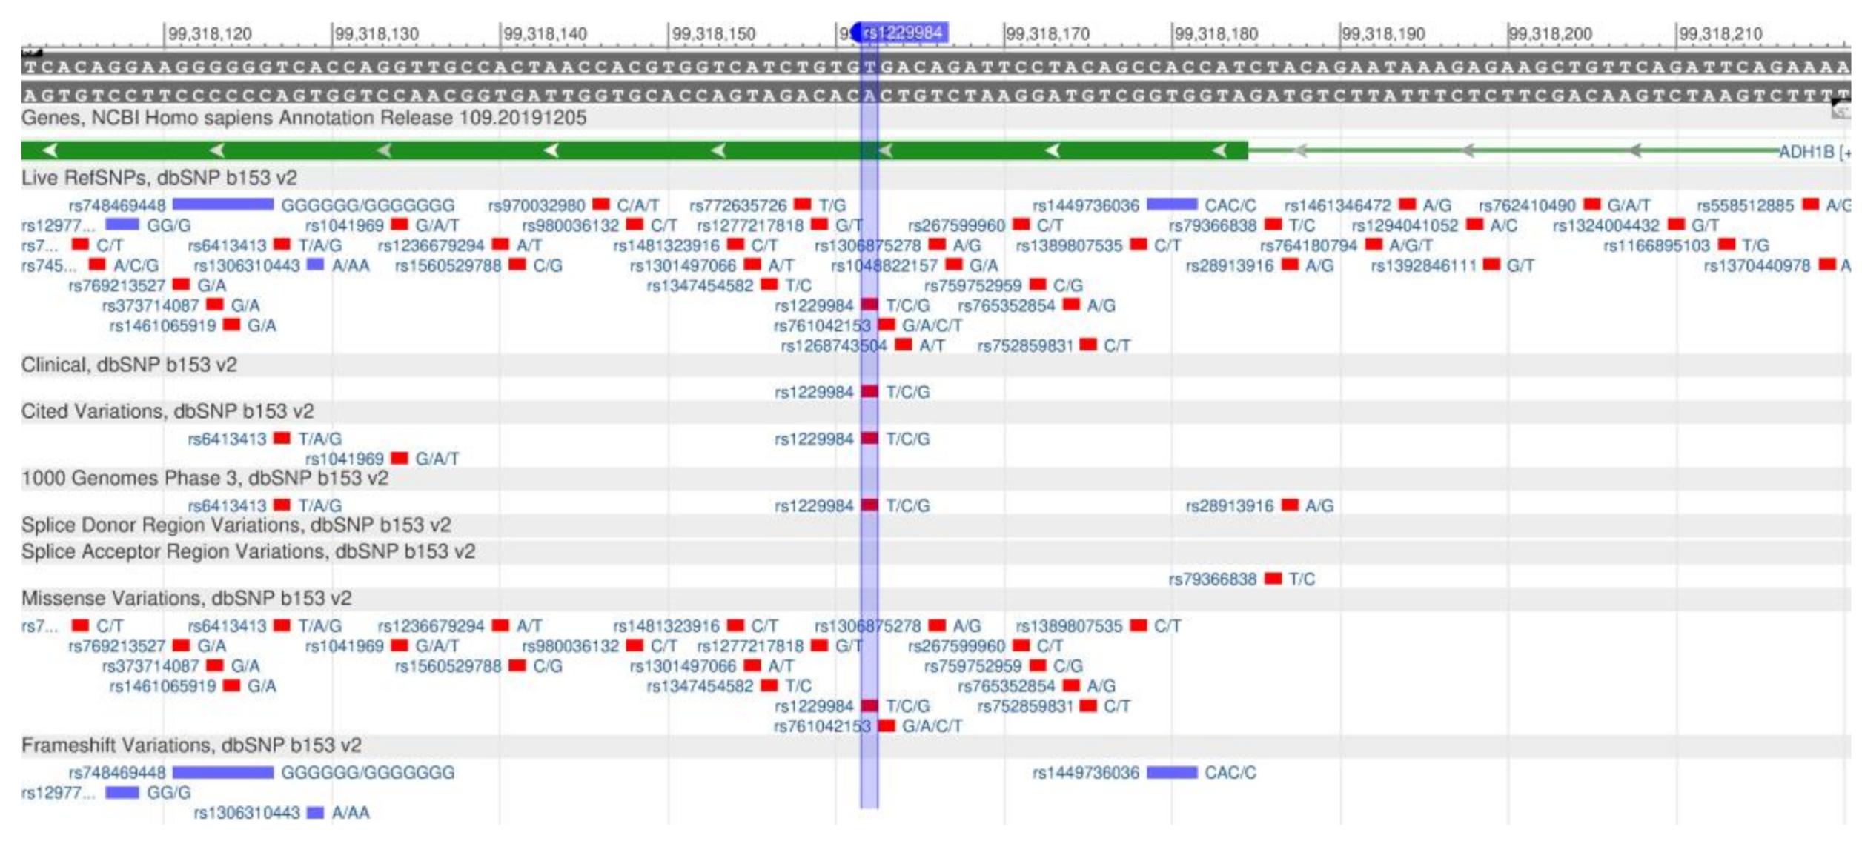Select the rs1229984 marker label on the ruler

pyautogui.click(x=900, y=33)
